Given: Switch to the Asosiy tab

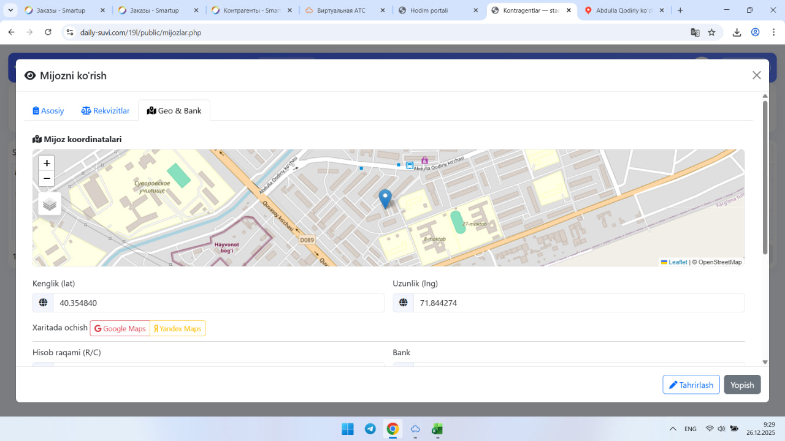Looking at the screenshot, I should click(x=48, y=111).
